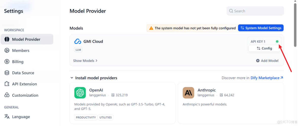This screenshot has height=126, width=300.
Task: Click the sliders icon in Config button
Action: click(x=258, y=48)
